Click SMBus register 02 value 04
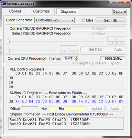132x138 pixels. coord(31,101)
